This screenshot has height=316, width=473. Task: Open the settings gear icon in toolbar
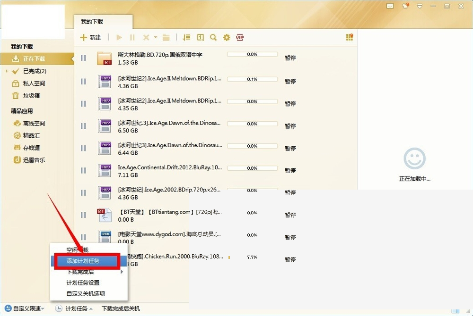227,37
